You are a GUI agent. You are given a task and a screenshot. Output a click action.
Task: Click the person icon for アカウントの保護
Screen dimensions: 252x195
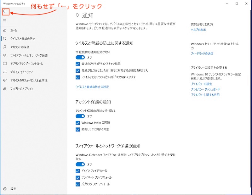click(5, 47)
